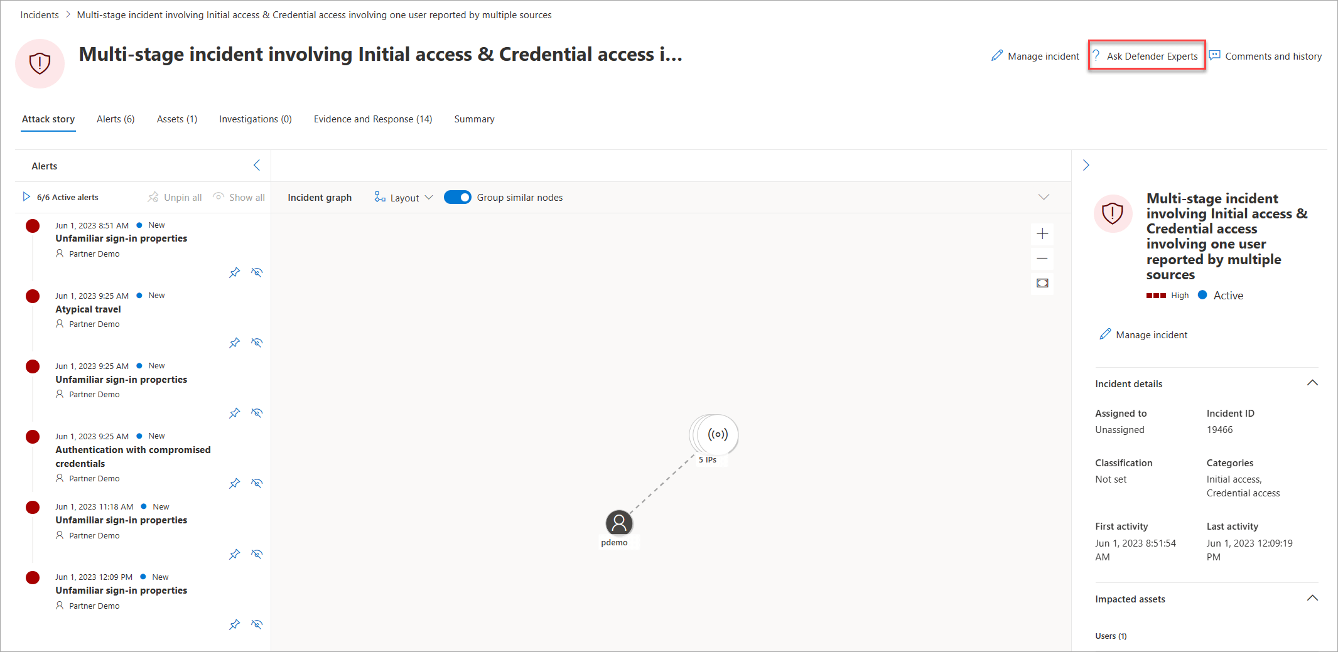Click the fit-to-screen graph icon
Screen dimensions: 1338x652
(1042, 283)
